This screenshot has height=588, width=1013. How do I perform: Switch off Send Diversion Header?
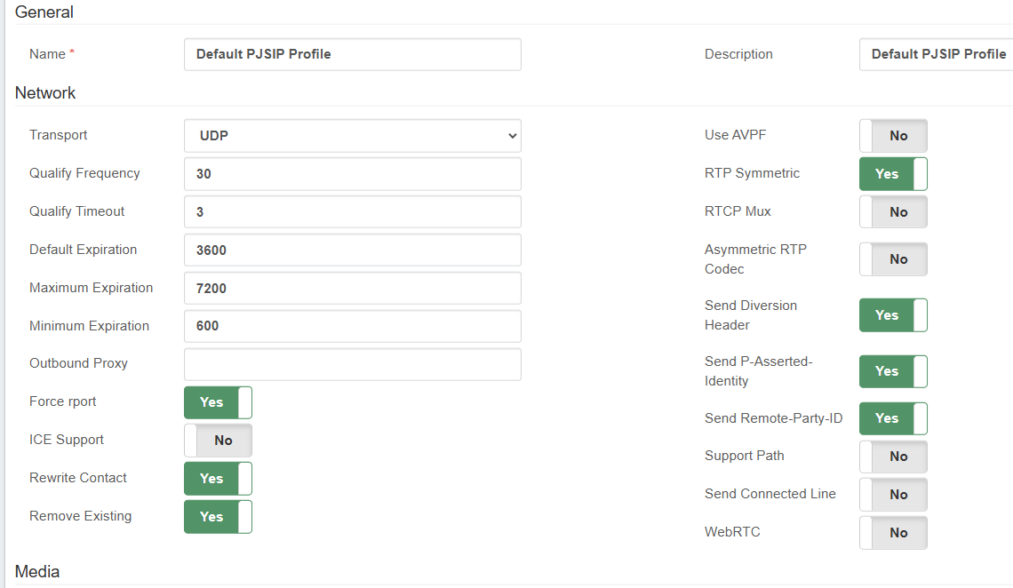[x=893, y=315]
